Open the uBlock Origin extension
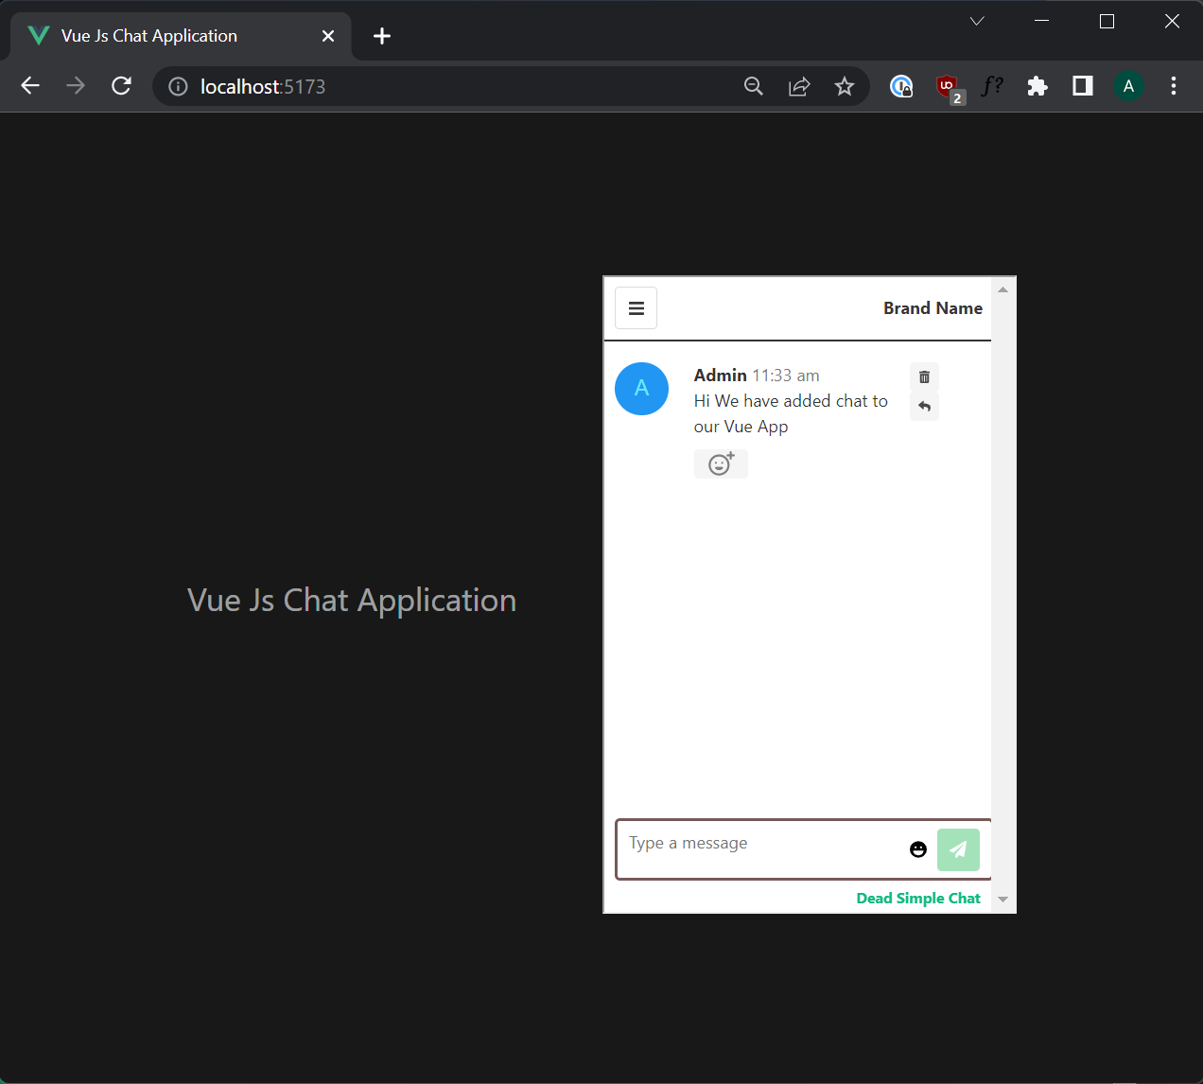 click(948, 85)
